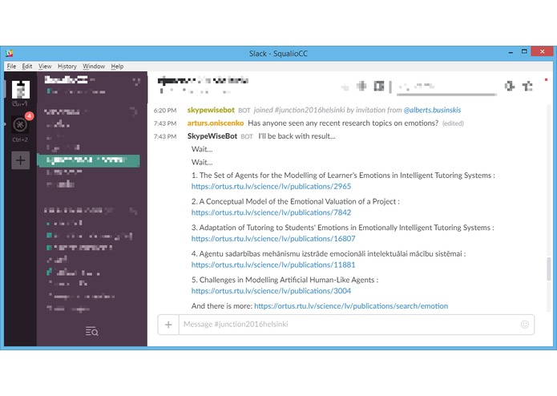The height and width of the screenshot is (396, 557).
Task: Click the plus button to add a workspace
Action: (21, 160)
